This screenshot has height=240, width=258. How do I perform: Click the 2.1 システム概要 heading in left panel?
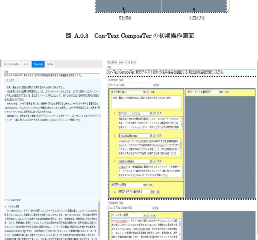coord(12,207)
